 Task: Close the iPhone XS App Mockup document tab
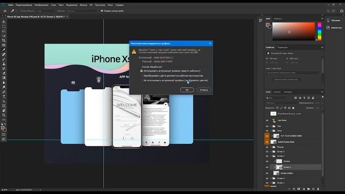67,17
